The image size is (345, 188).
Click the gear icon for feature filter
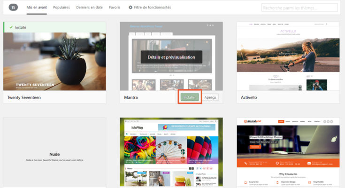coord(130,7)
